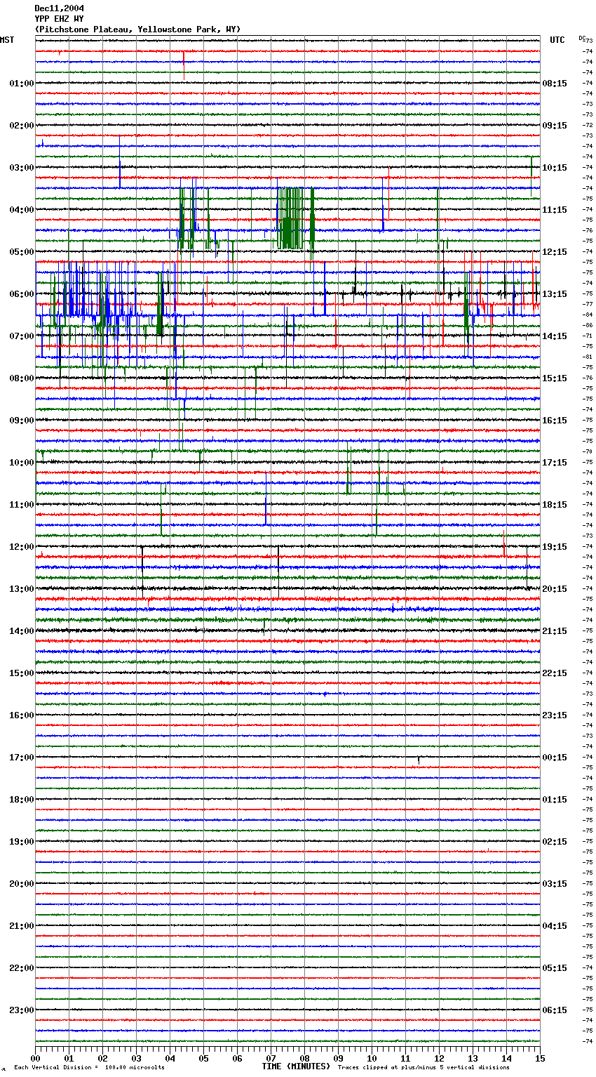Select the 01:00 MST time label
The image size is (596, 1077).
tap(22, 84)
